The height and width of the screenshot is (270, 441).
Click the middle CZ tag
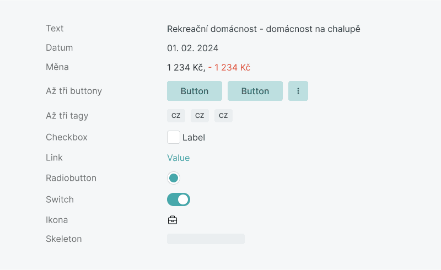200,116
